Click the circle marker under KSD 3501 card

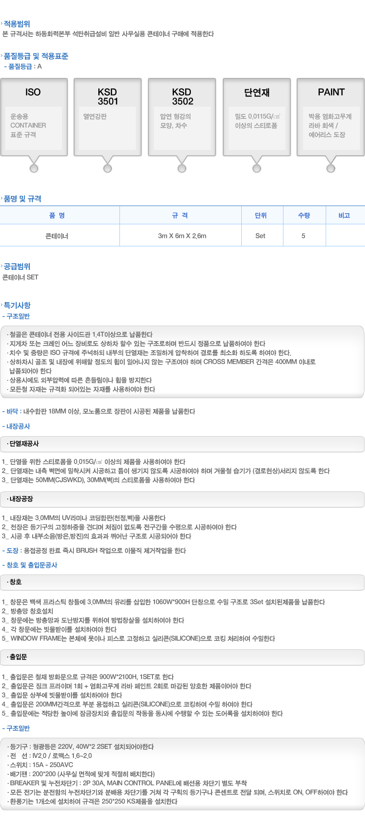pyautogui.click(x=107, y=168)
